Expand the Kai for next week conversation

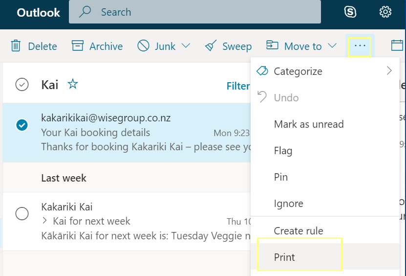pos(44,221)
